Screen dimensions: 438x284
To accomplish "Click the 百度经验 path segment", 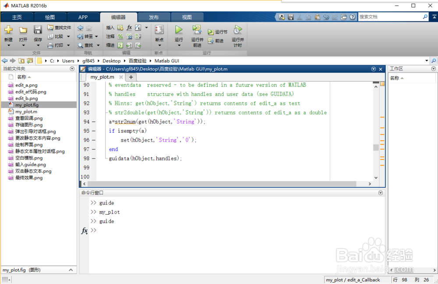I will coord(138,61).
